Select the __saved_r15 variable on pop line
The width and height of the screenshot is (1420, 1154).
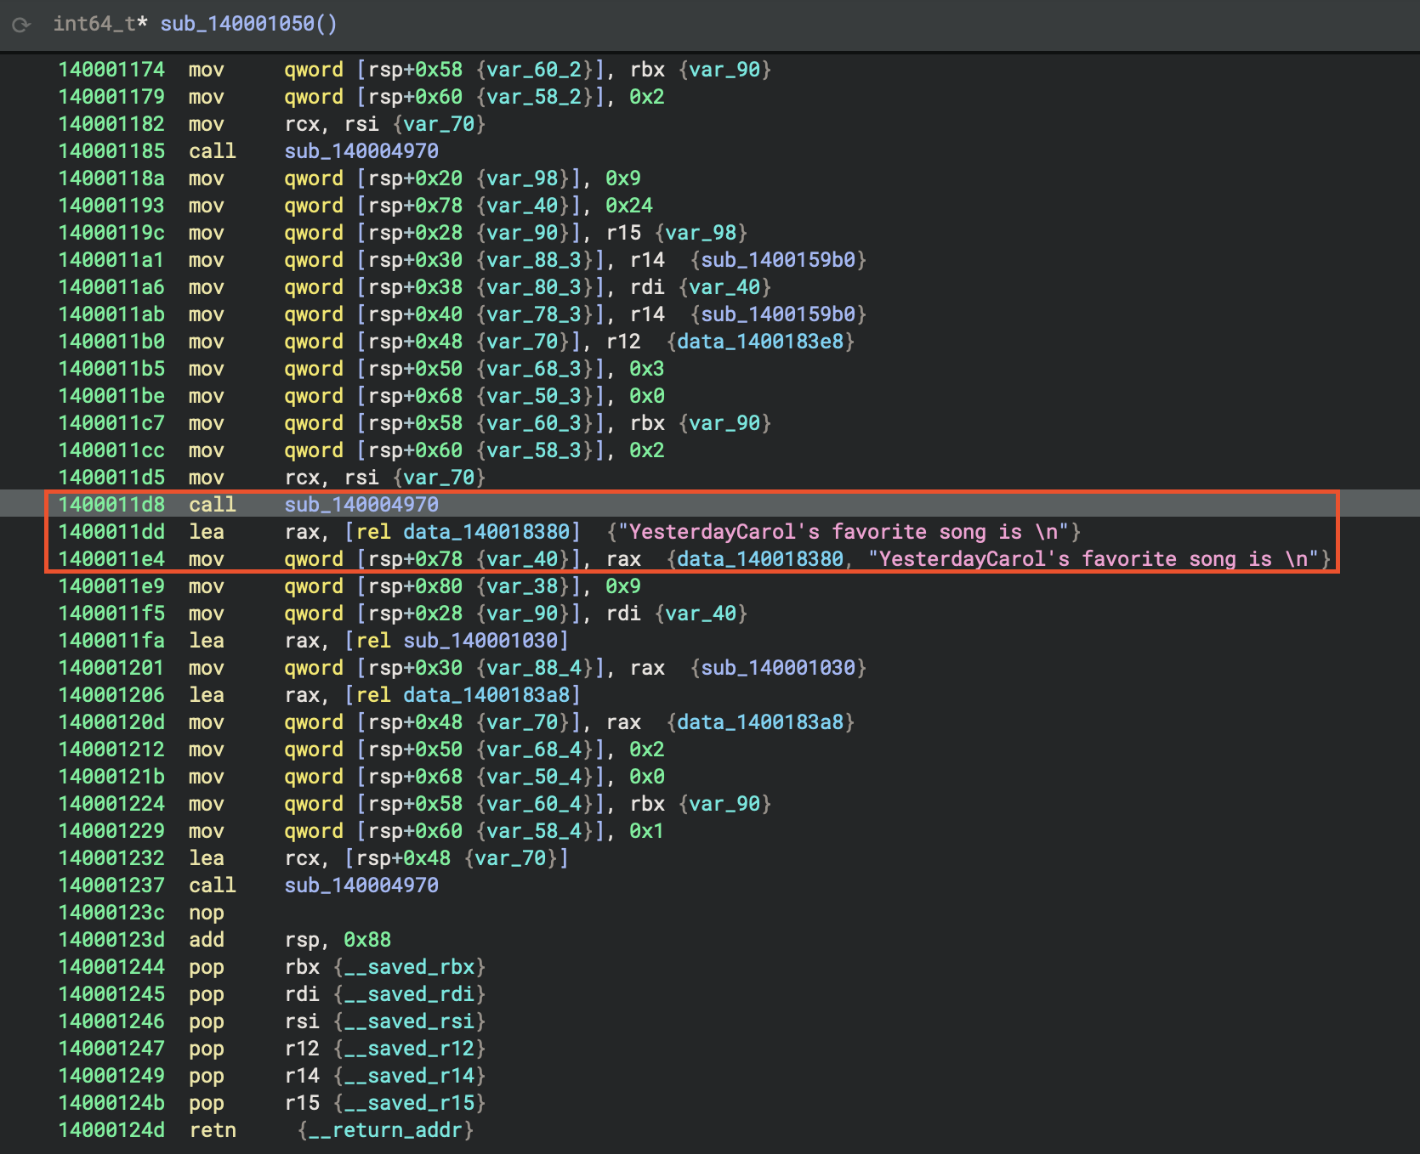click(x=409, y=1103)
